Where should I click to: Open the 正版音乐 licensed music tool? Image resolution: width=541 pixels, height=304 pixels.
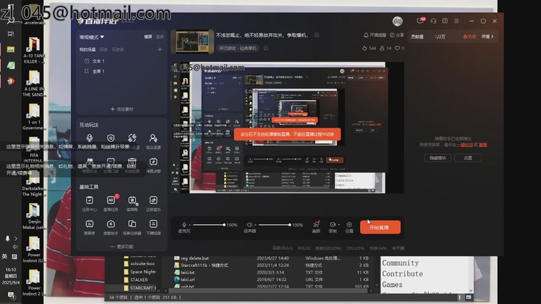tap(154, 203)
